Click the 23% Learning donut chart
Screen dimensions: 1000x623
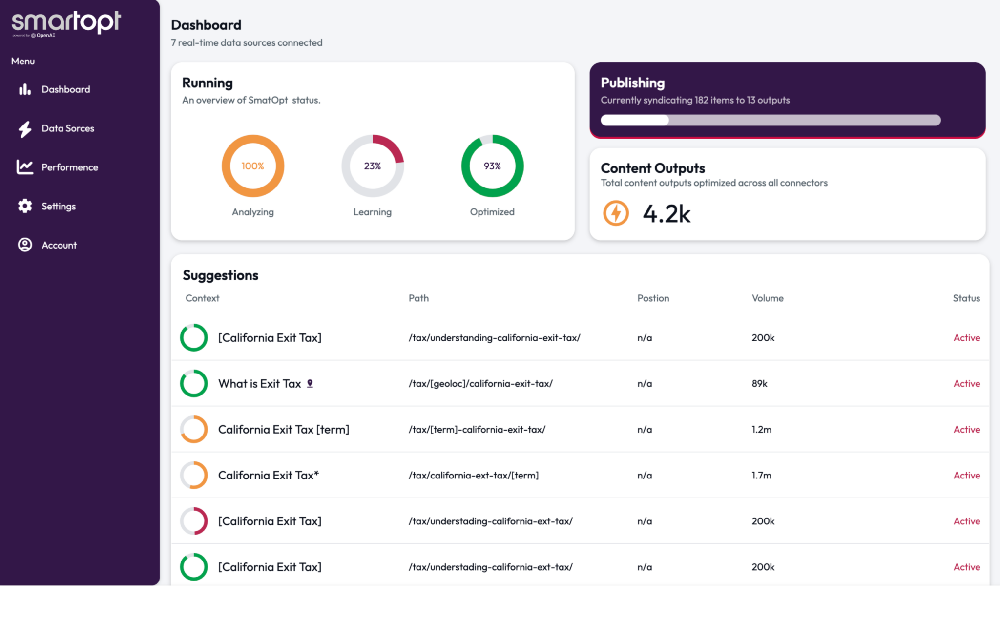tap(373, 166)
